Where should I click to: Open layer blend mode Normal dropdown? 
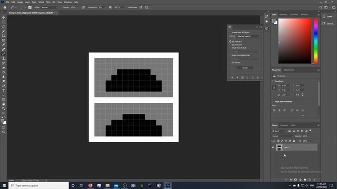coord(282,136)
